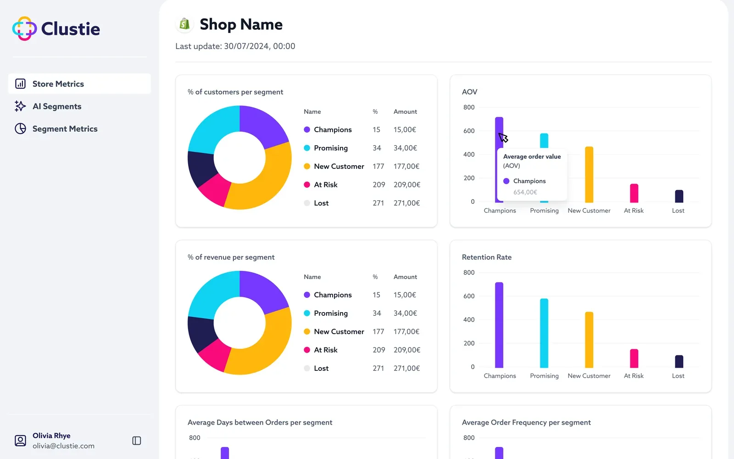Click the "654,00€" value in AOV tooltip
The image size is (734, 459).
click(525, 192)
